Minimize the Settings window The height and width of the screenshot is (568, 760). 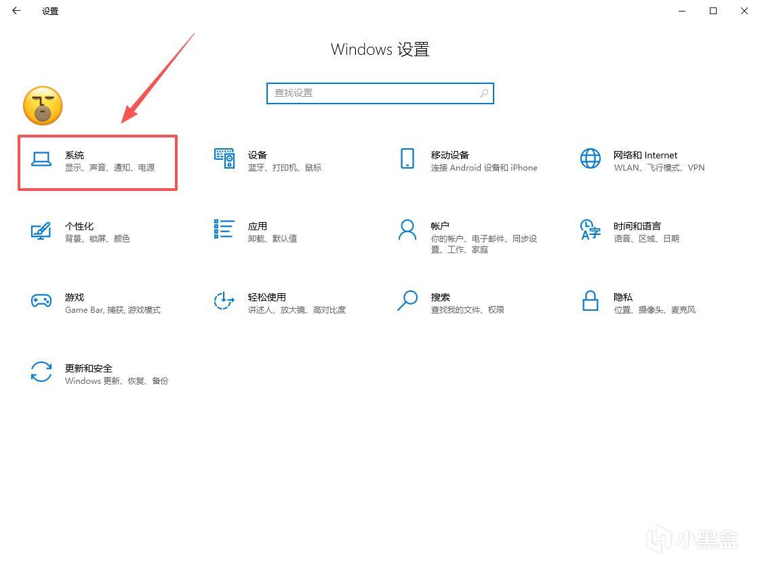pos(682,11)
